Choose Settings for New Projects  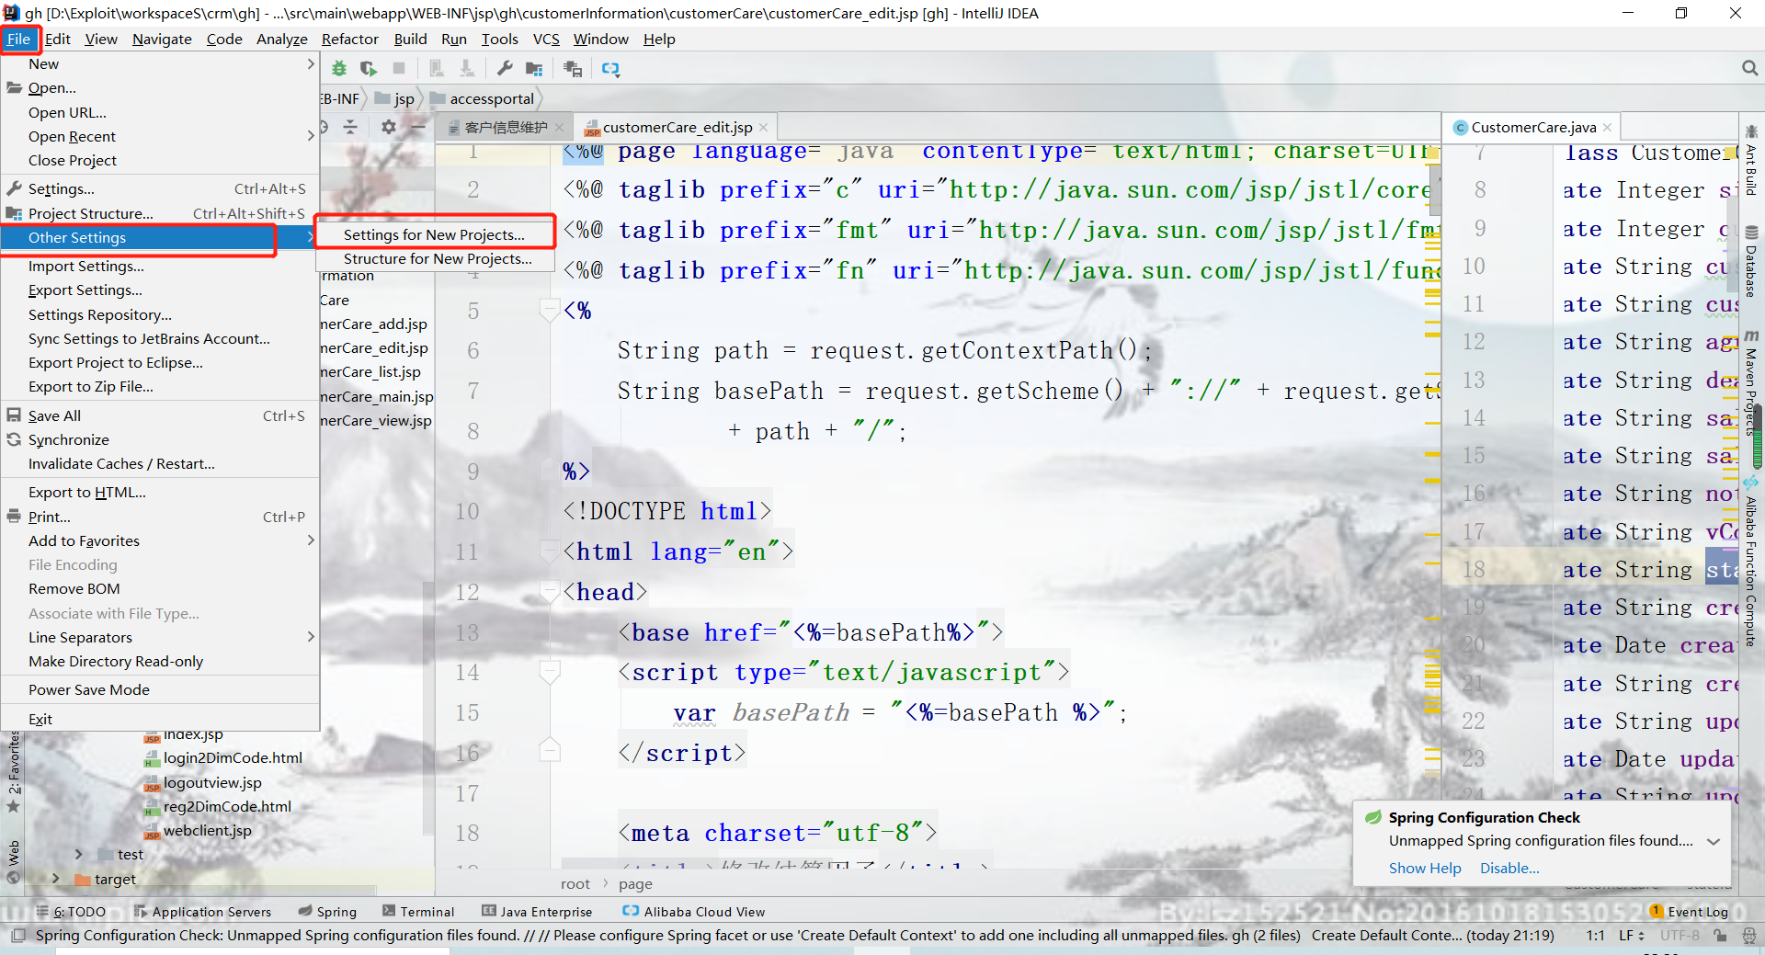click(x=435, y=234)
